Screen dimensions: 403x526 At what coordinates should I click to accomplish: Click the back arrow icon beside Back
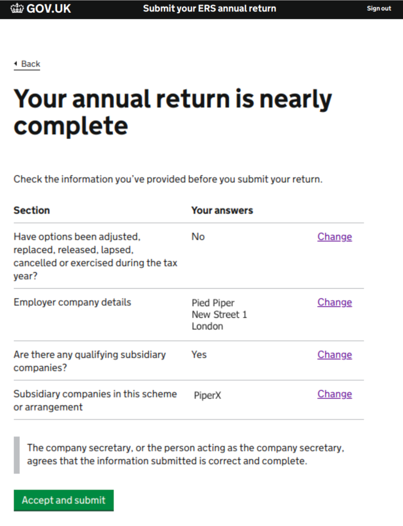[x=15, y=63]
